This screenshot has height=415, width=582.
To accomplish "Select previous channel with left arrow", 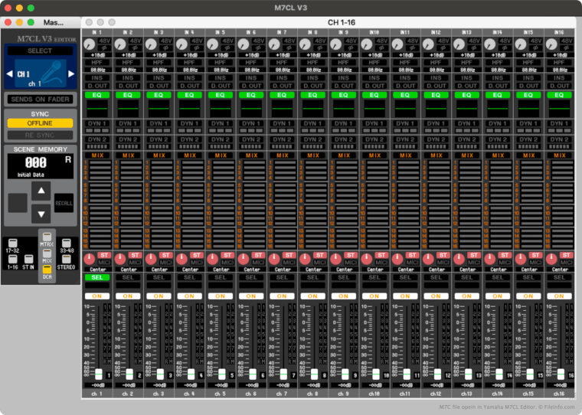I will tap(10, 74).
